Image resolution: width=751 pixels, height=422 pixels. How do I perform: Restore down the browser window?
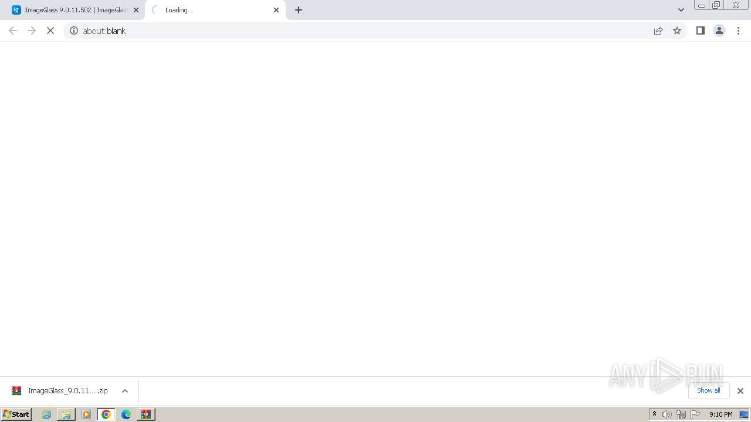tap(716, 5)
